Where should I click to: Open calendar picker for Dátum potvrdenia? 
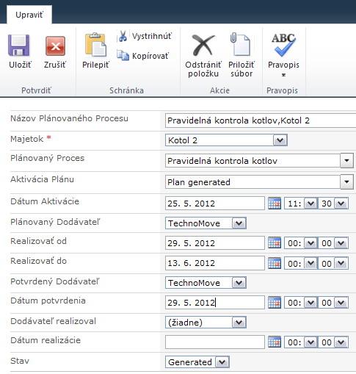[275, 303]
